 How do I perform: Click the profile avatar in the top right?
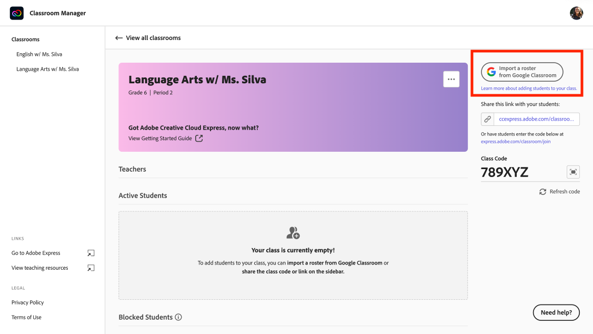pyautogui.click(x=577, y=13)
